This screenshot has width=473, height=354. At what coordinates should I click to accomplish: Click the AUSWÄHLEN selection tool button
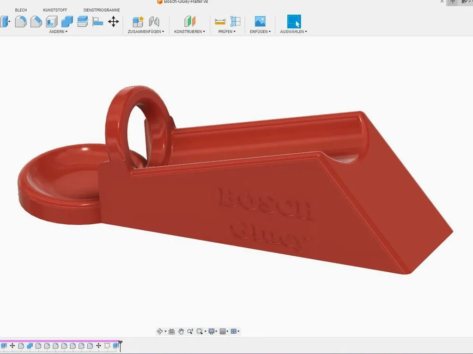(294, 21)
